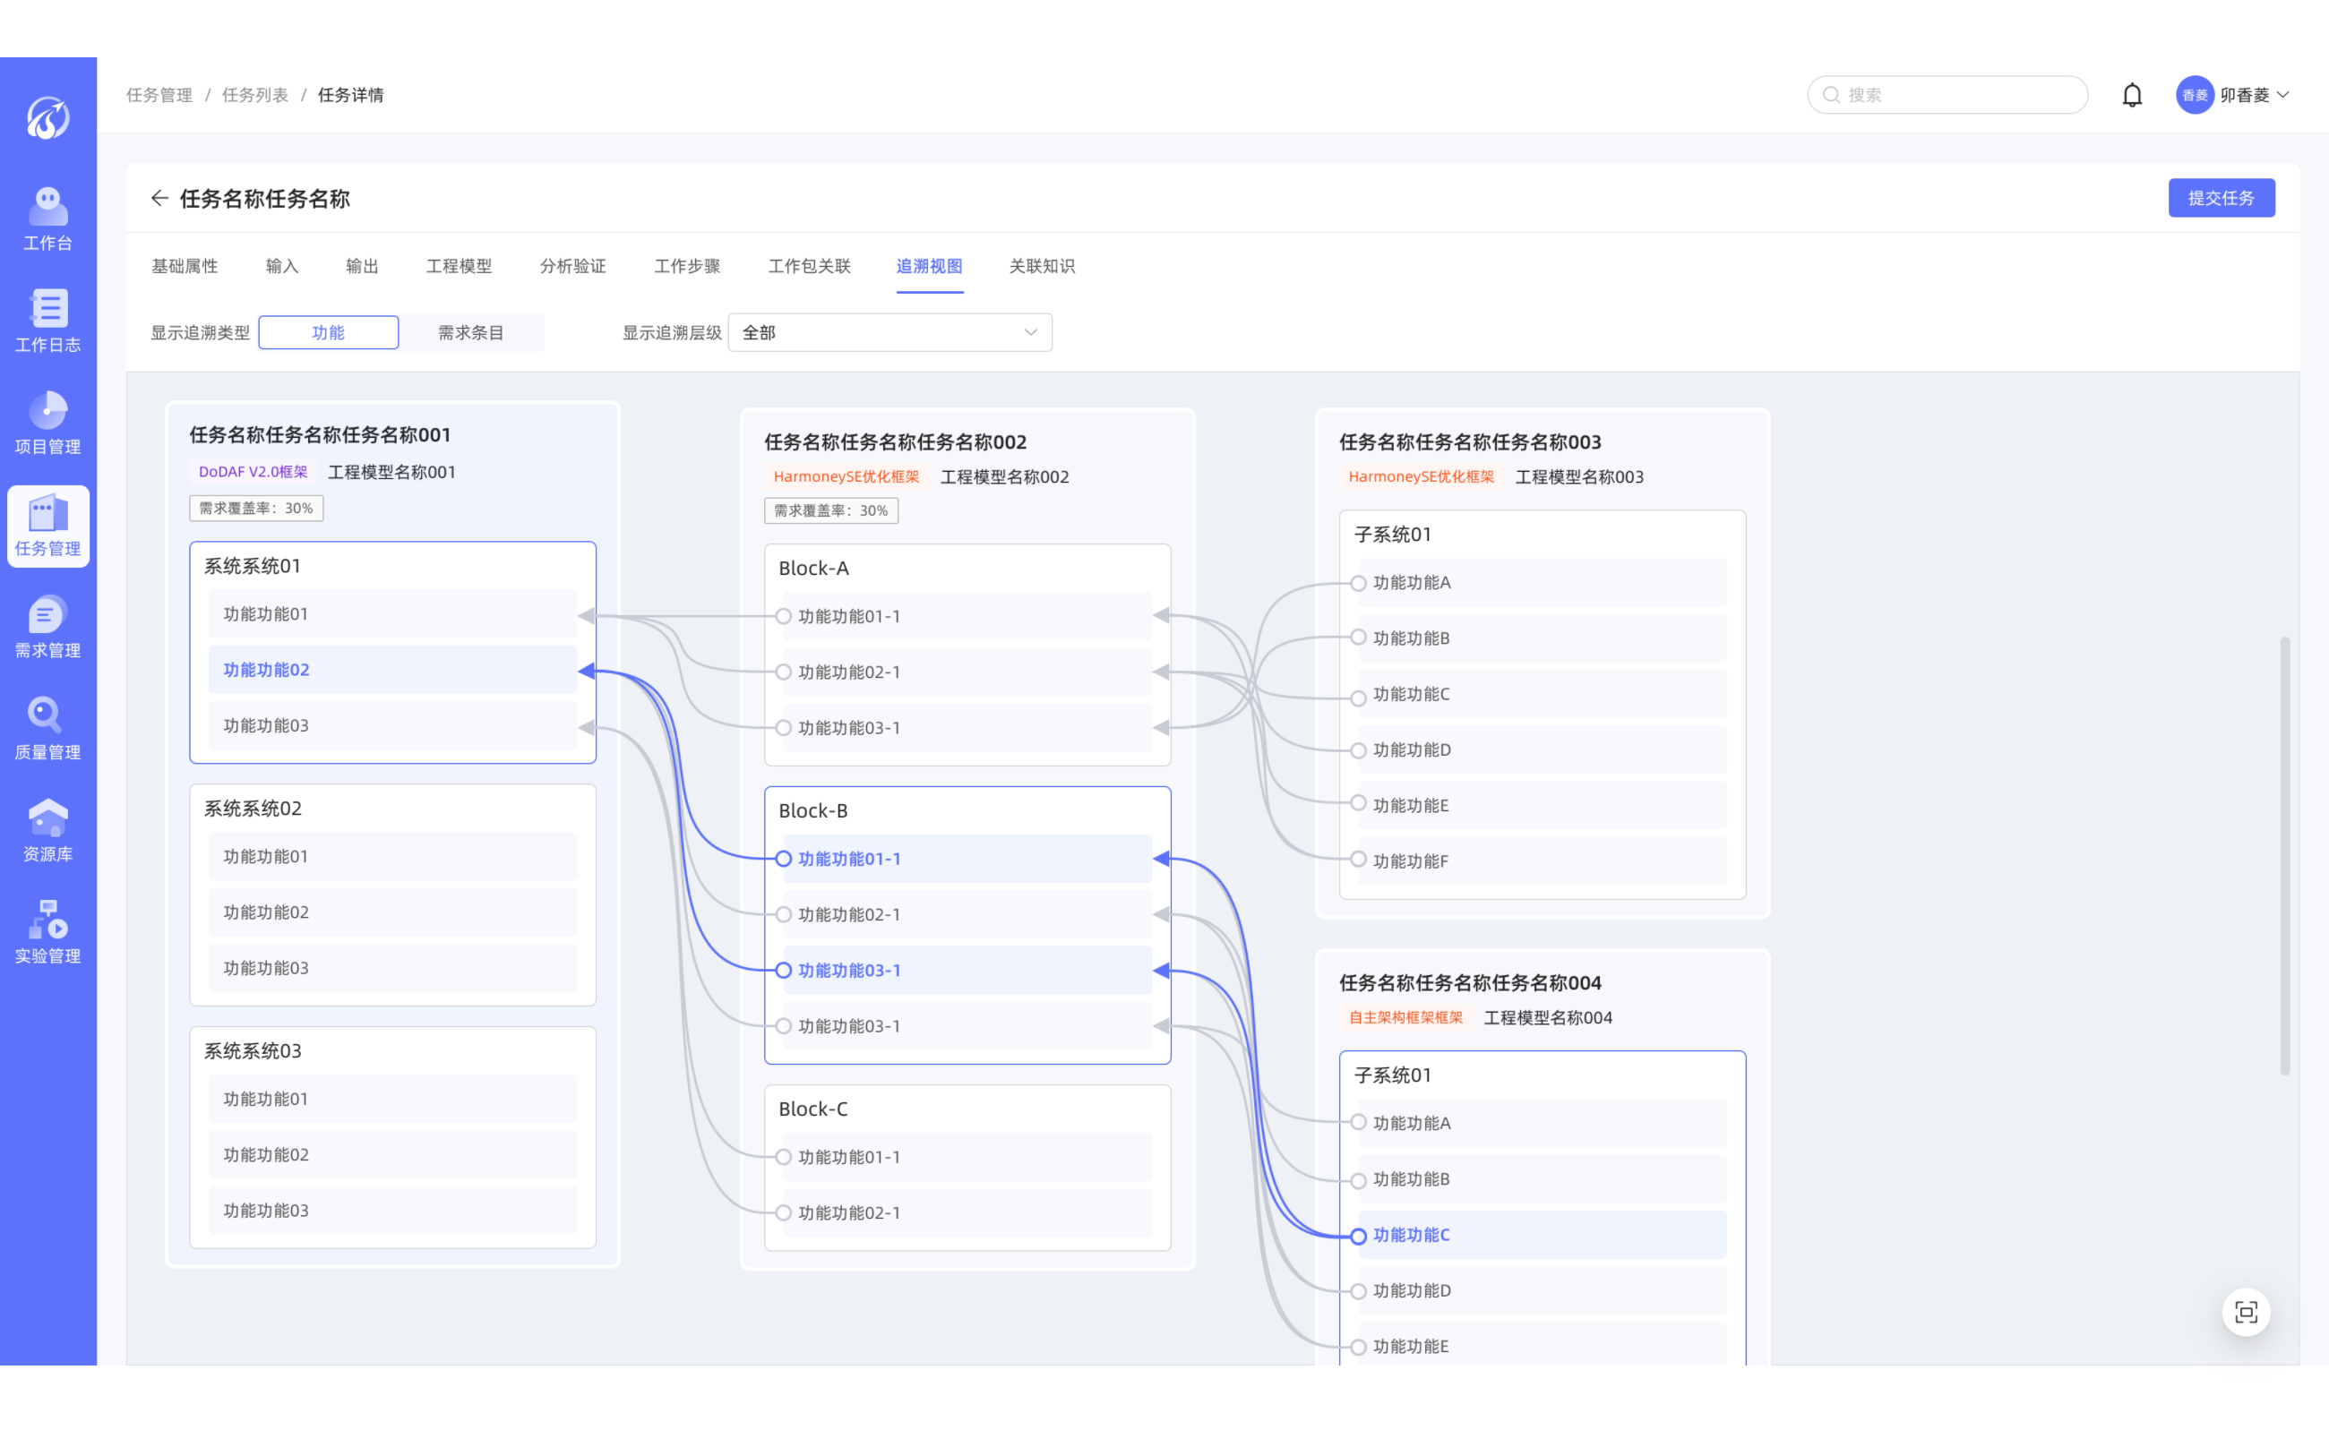Open the 实验管理 sidebar icon
This screenshot has width=2329, height=1447.
click(47, 932)
